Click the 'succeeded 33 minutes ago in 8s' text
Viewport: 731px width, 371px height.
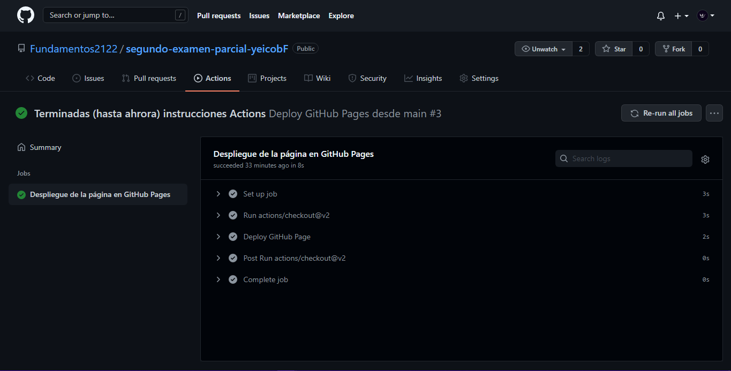click(x=259, y=165)
